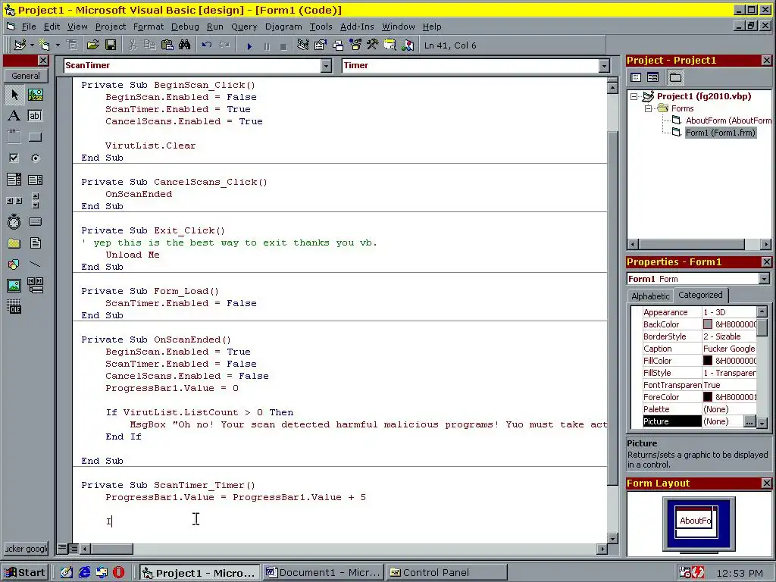Click the BackColor property color swatch
This screenshot has height=582, width=776.
pos(708,324)
